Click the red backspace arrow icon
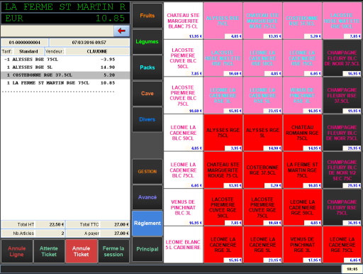363x274 pixels. 121,31
